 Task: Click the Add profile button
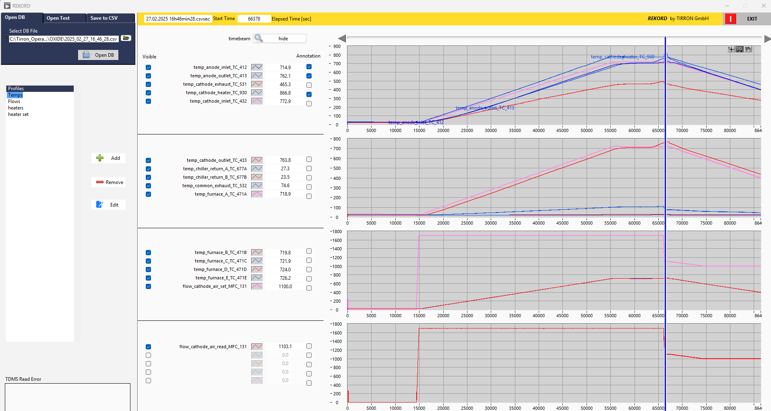pos(109,158)
